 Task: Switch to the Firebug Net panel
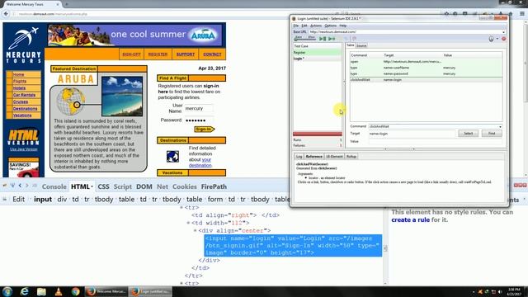[x=163, y=186]
